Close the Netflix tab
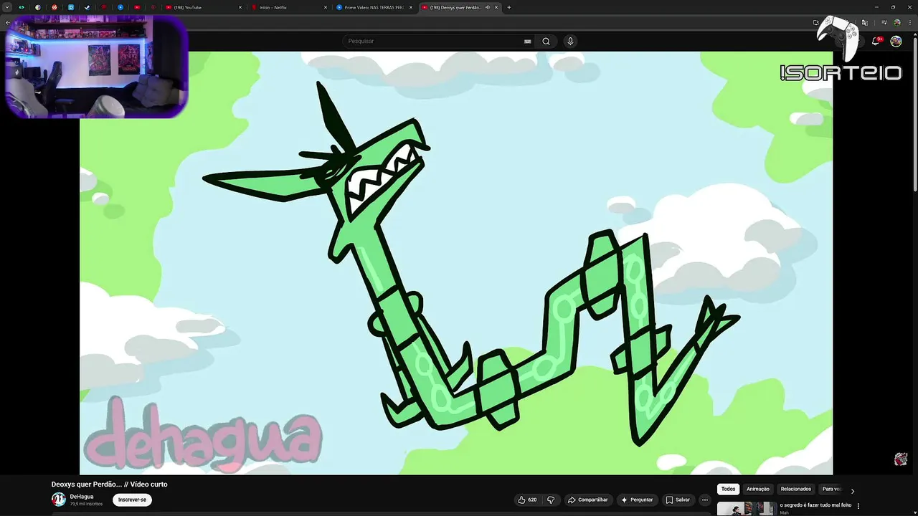The height and width of the screenshot is (516, 918). tap(326, 7)
